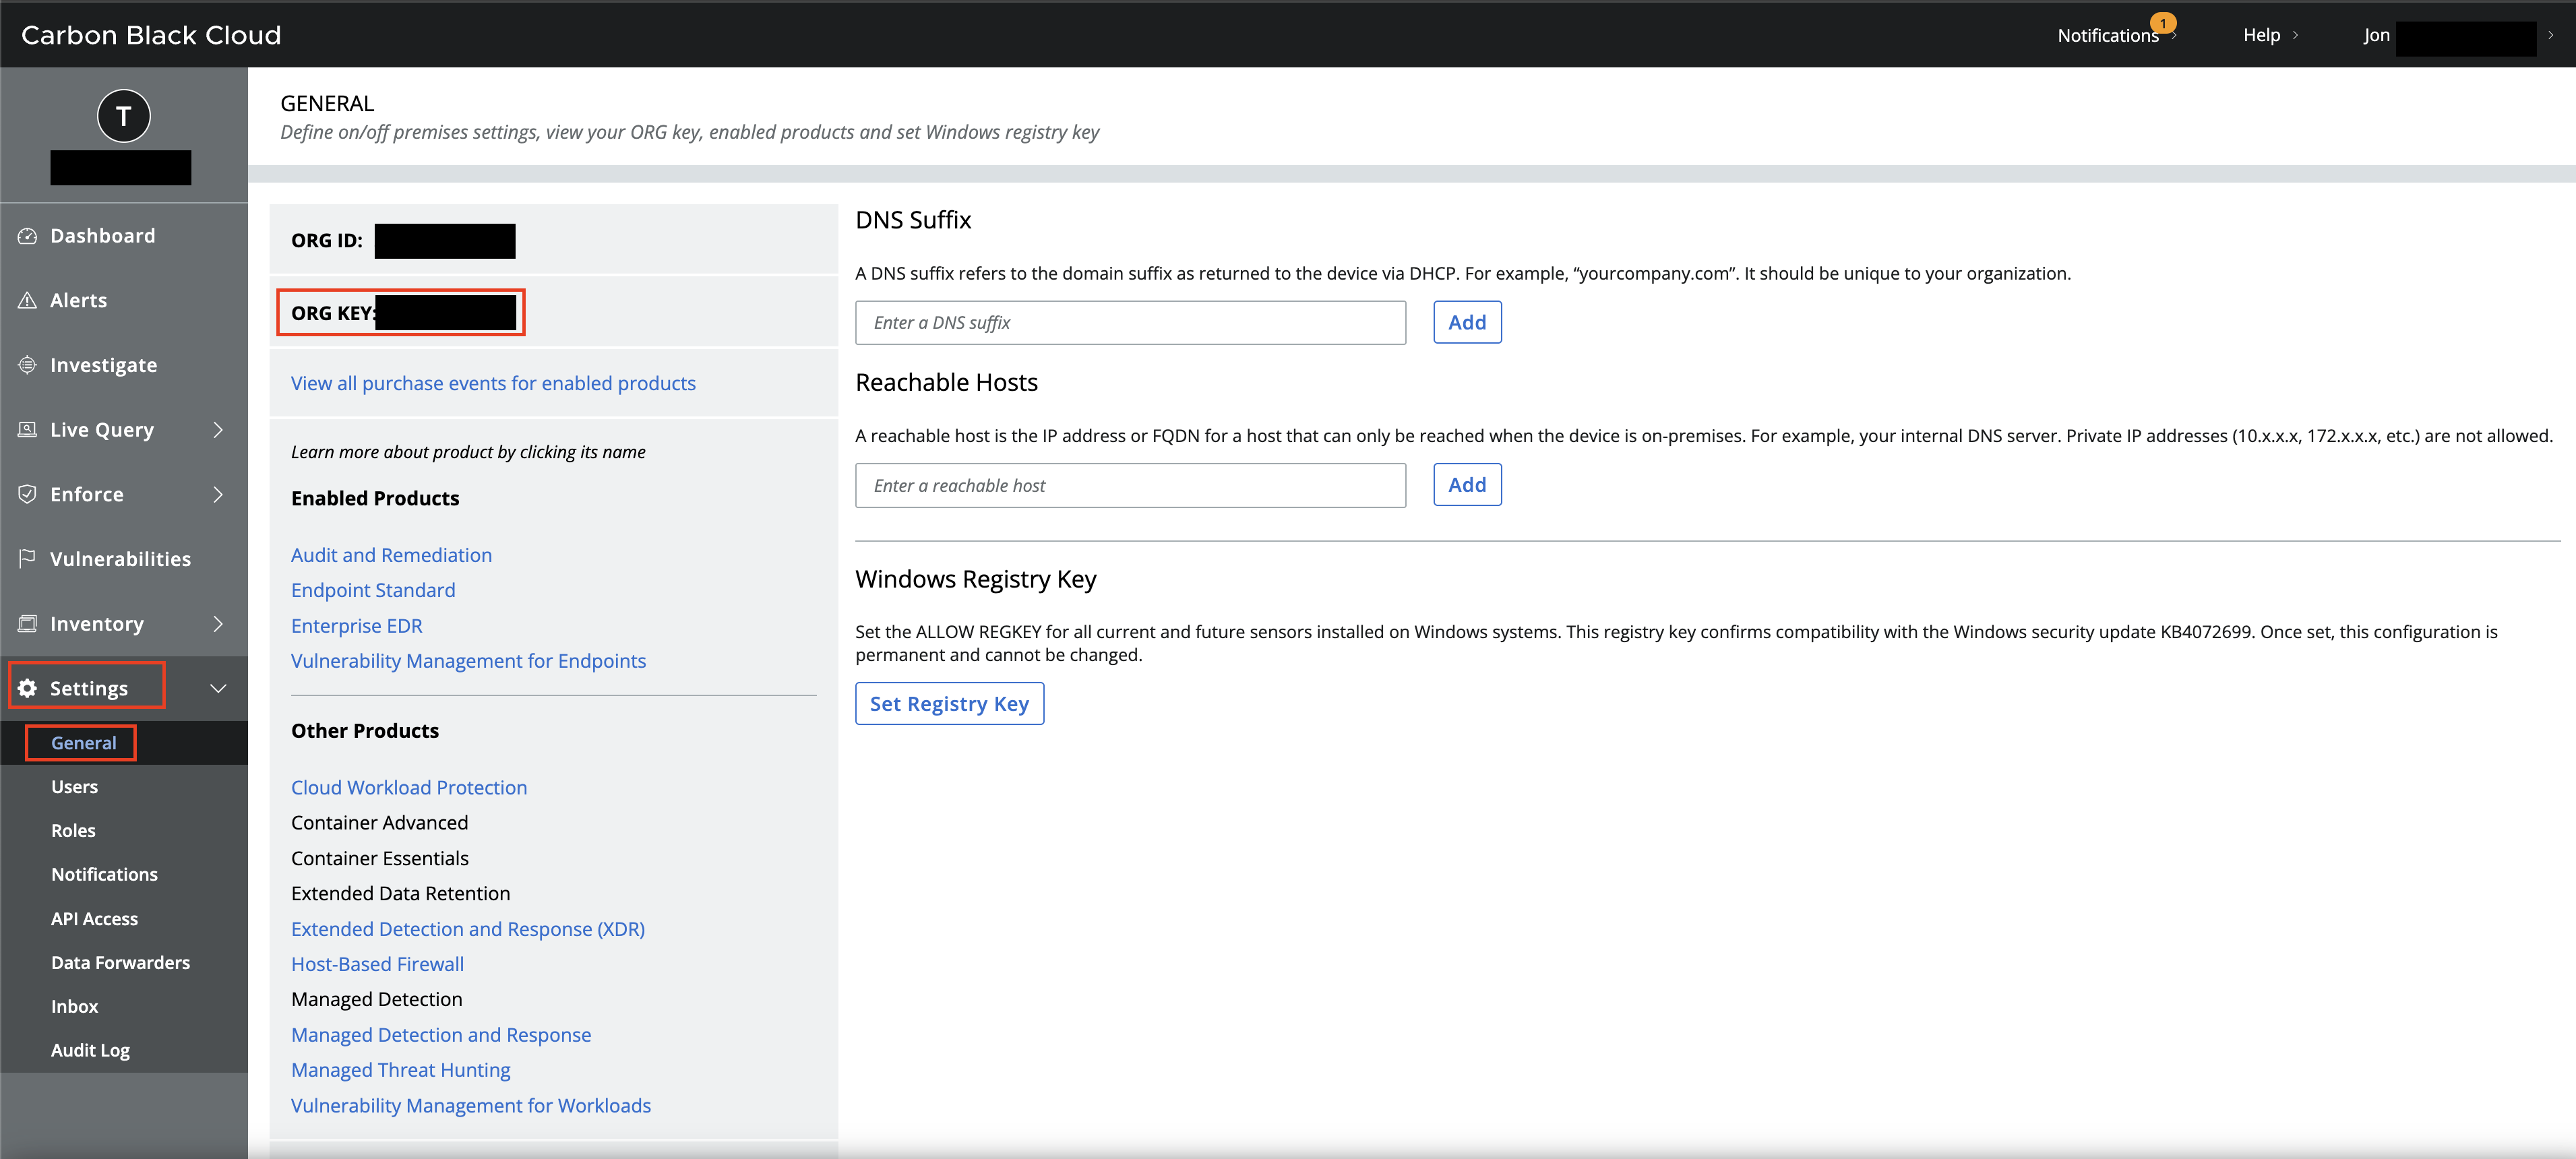Expand the Enforce submenu chevron
This screenshot has width=2576, height=1159.
pos(218,494)
